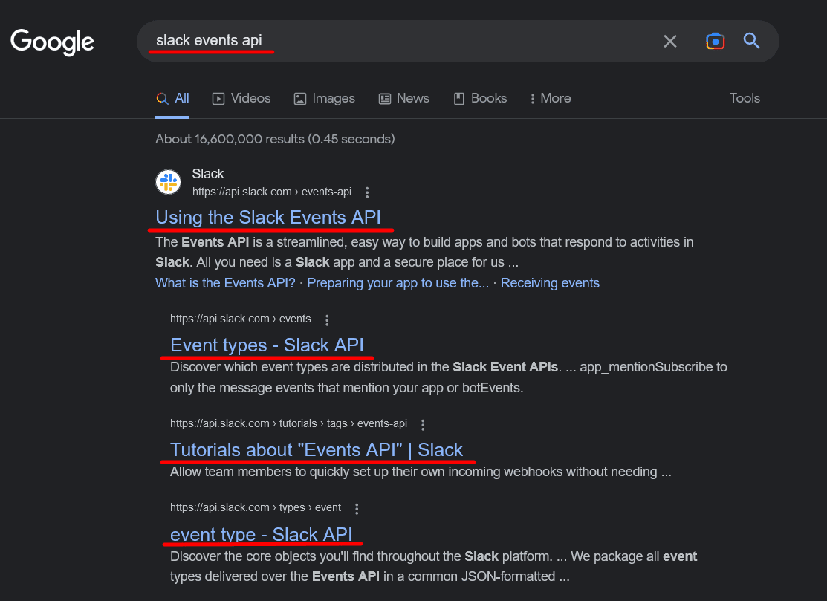
Task: Open three-dot menu beside api.slack.com › events
Action: 327,319
